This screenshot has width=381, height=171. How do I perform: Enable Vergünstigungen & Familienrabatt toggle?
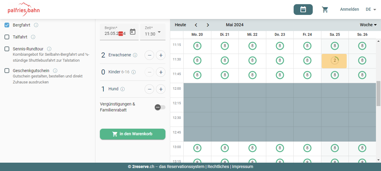pyautogui.click(x=160, y=107)
